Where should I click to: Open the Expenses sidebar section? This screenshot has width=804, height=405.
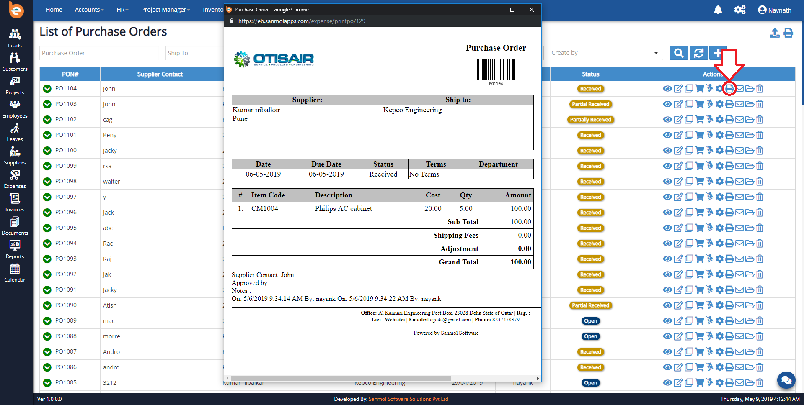pos(15,179)
